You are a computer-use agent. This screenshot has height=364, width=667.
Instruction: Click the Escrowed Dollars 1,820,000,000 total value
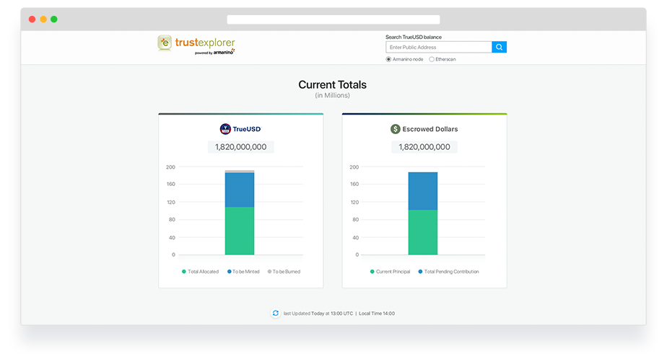click(x=424, y=147)
